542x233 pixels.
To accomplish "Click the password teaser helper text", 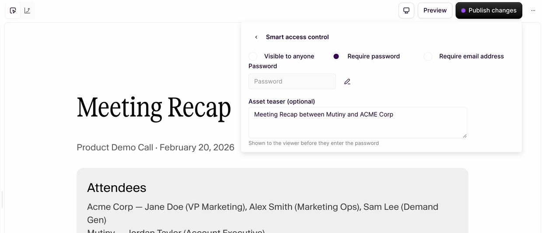I will [x=314, y=143].
